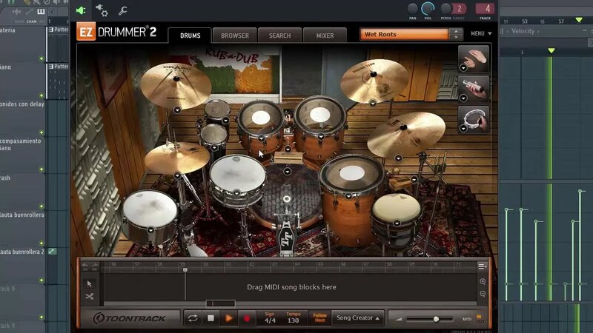Open kick drum dropdown arrow
Image resolution: width=593 pixels, height=333 pixels.
click(287, 172)
